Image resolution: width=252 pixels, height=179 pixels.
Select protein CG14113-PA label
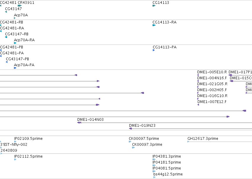pos(165,47)
